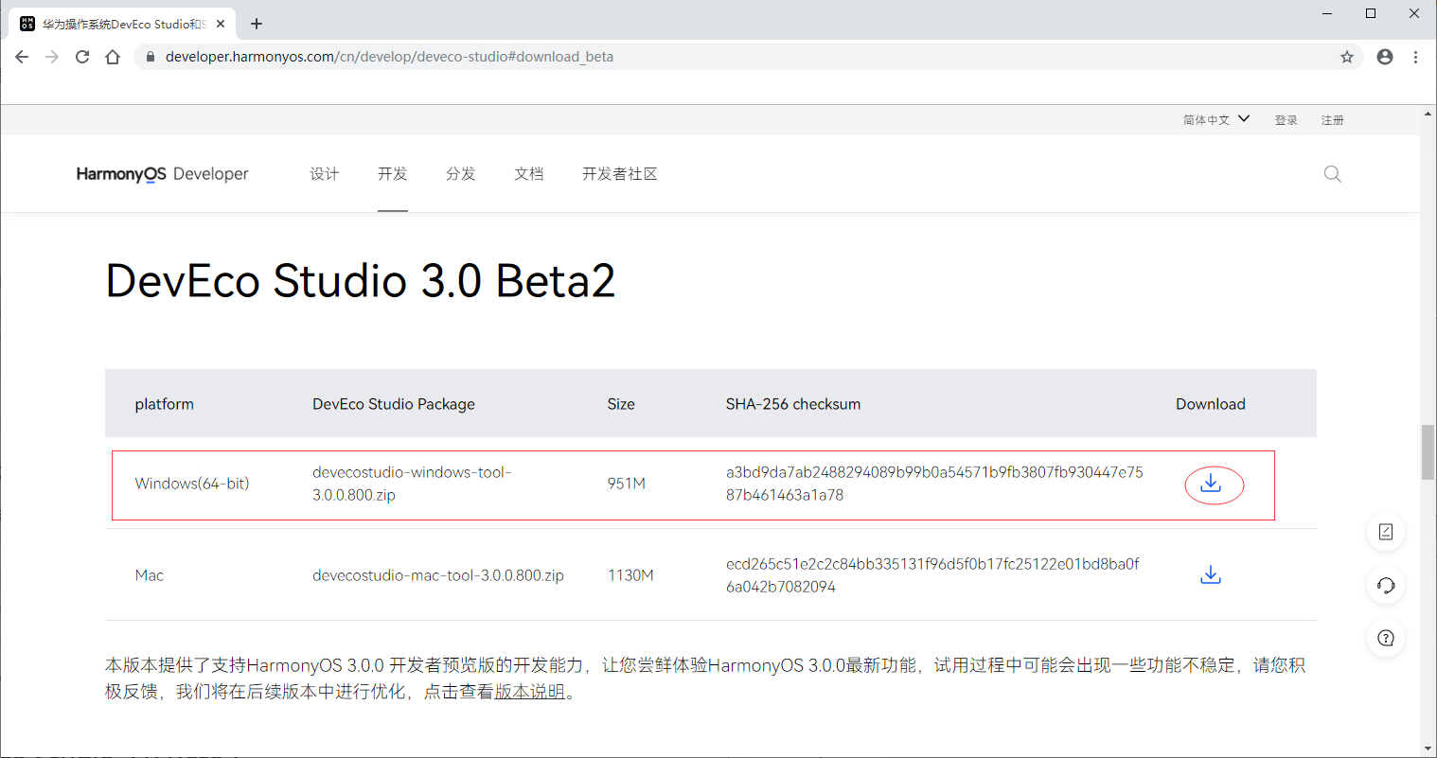Open the site search magnifier icon
Screen dimensions: 1437x758
click(1332, 174)
